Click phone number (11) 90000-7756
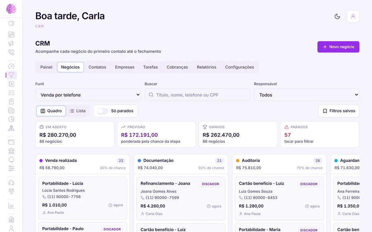 64,197
